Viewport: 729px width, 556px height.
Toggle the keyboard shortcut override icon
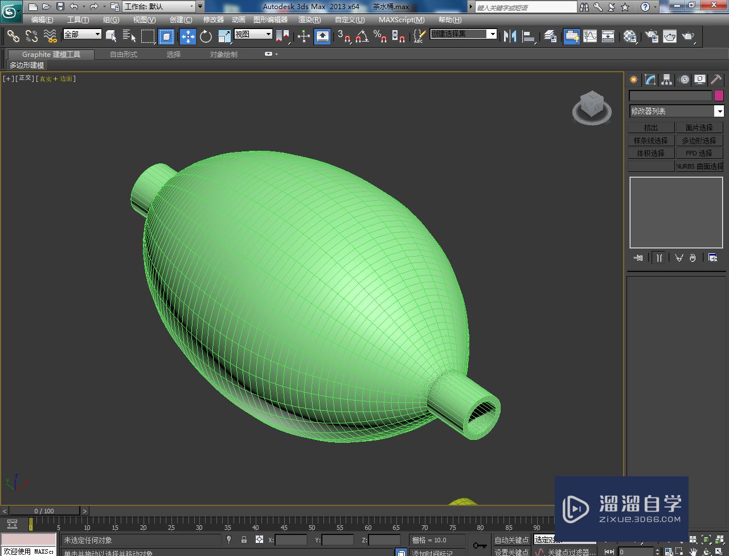click(x=322, y=36)
